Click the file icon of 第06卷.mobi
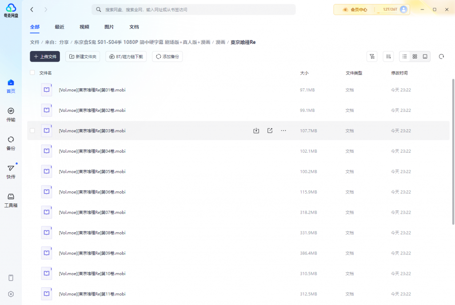The image size is (455, 305). click(46, 192)
